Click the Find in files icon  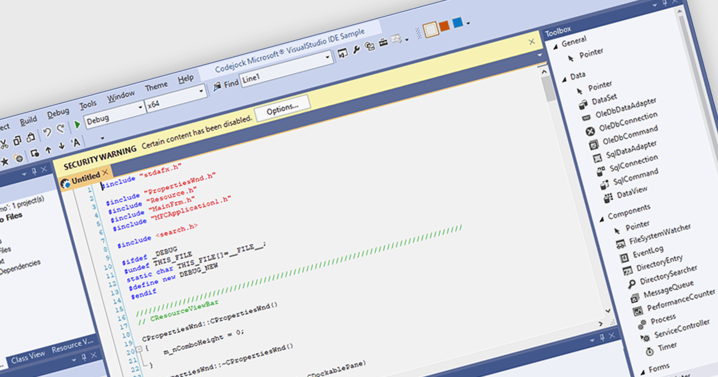pyautogui.click(x=217, y=87)
